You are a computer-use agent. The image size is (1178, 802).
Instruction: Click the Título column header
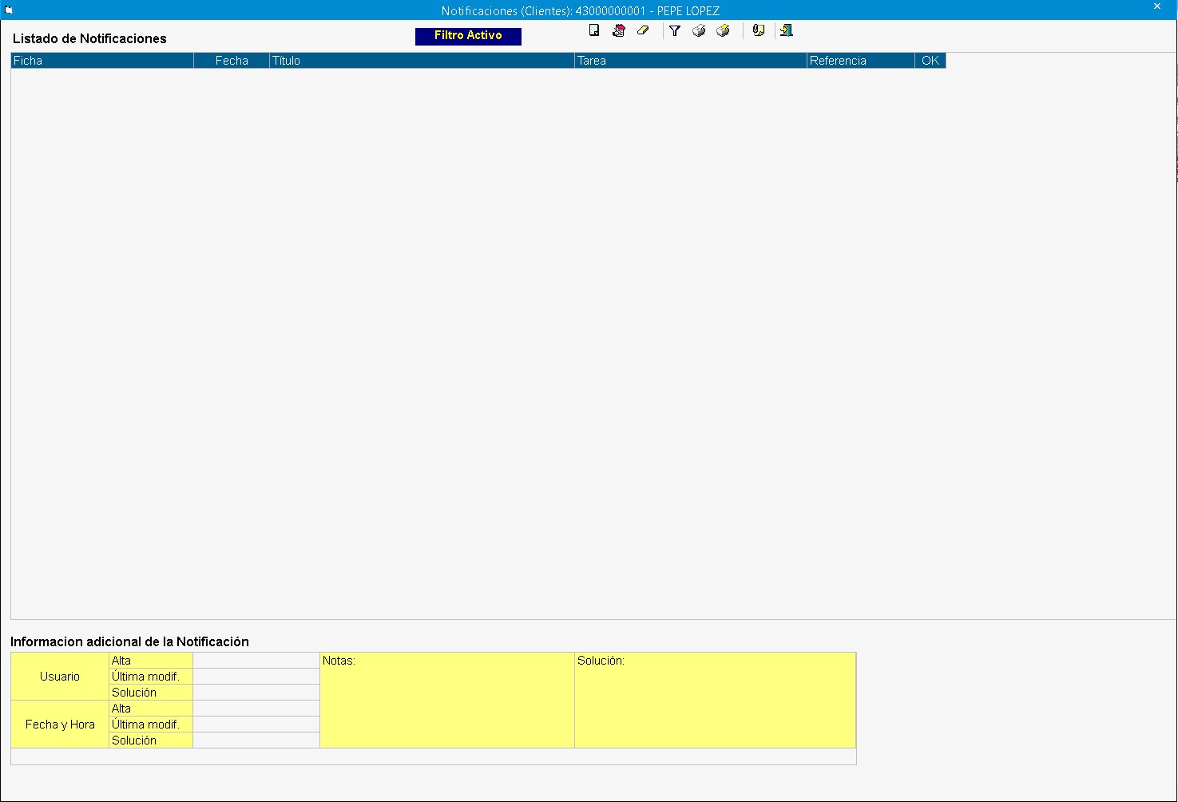coord(422,61)
